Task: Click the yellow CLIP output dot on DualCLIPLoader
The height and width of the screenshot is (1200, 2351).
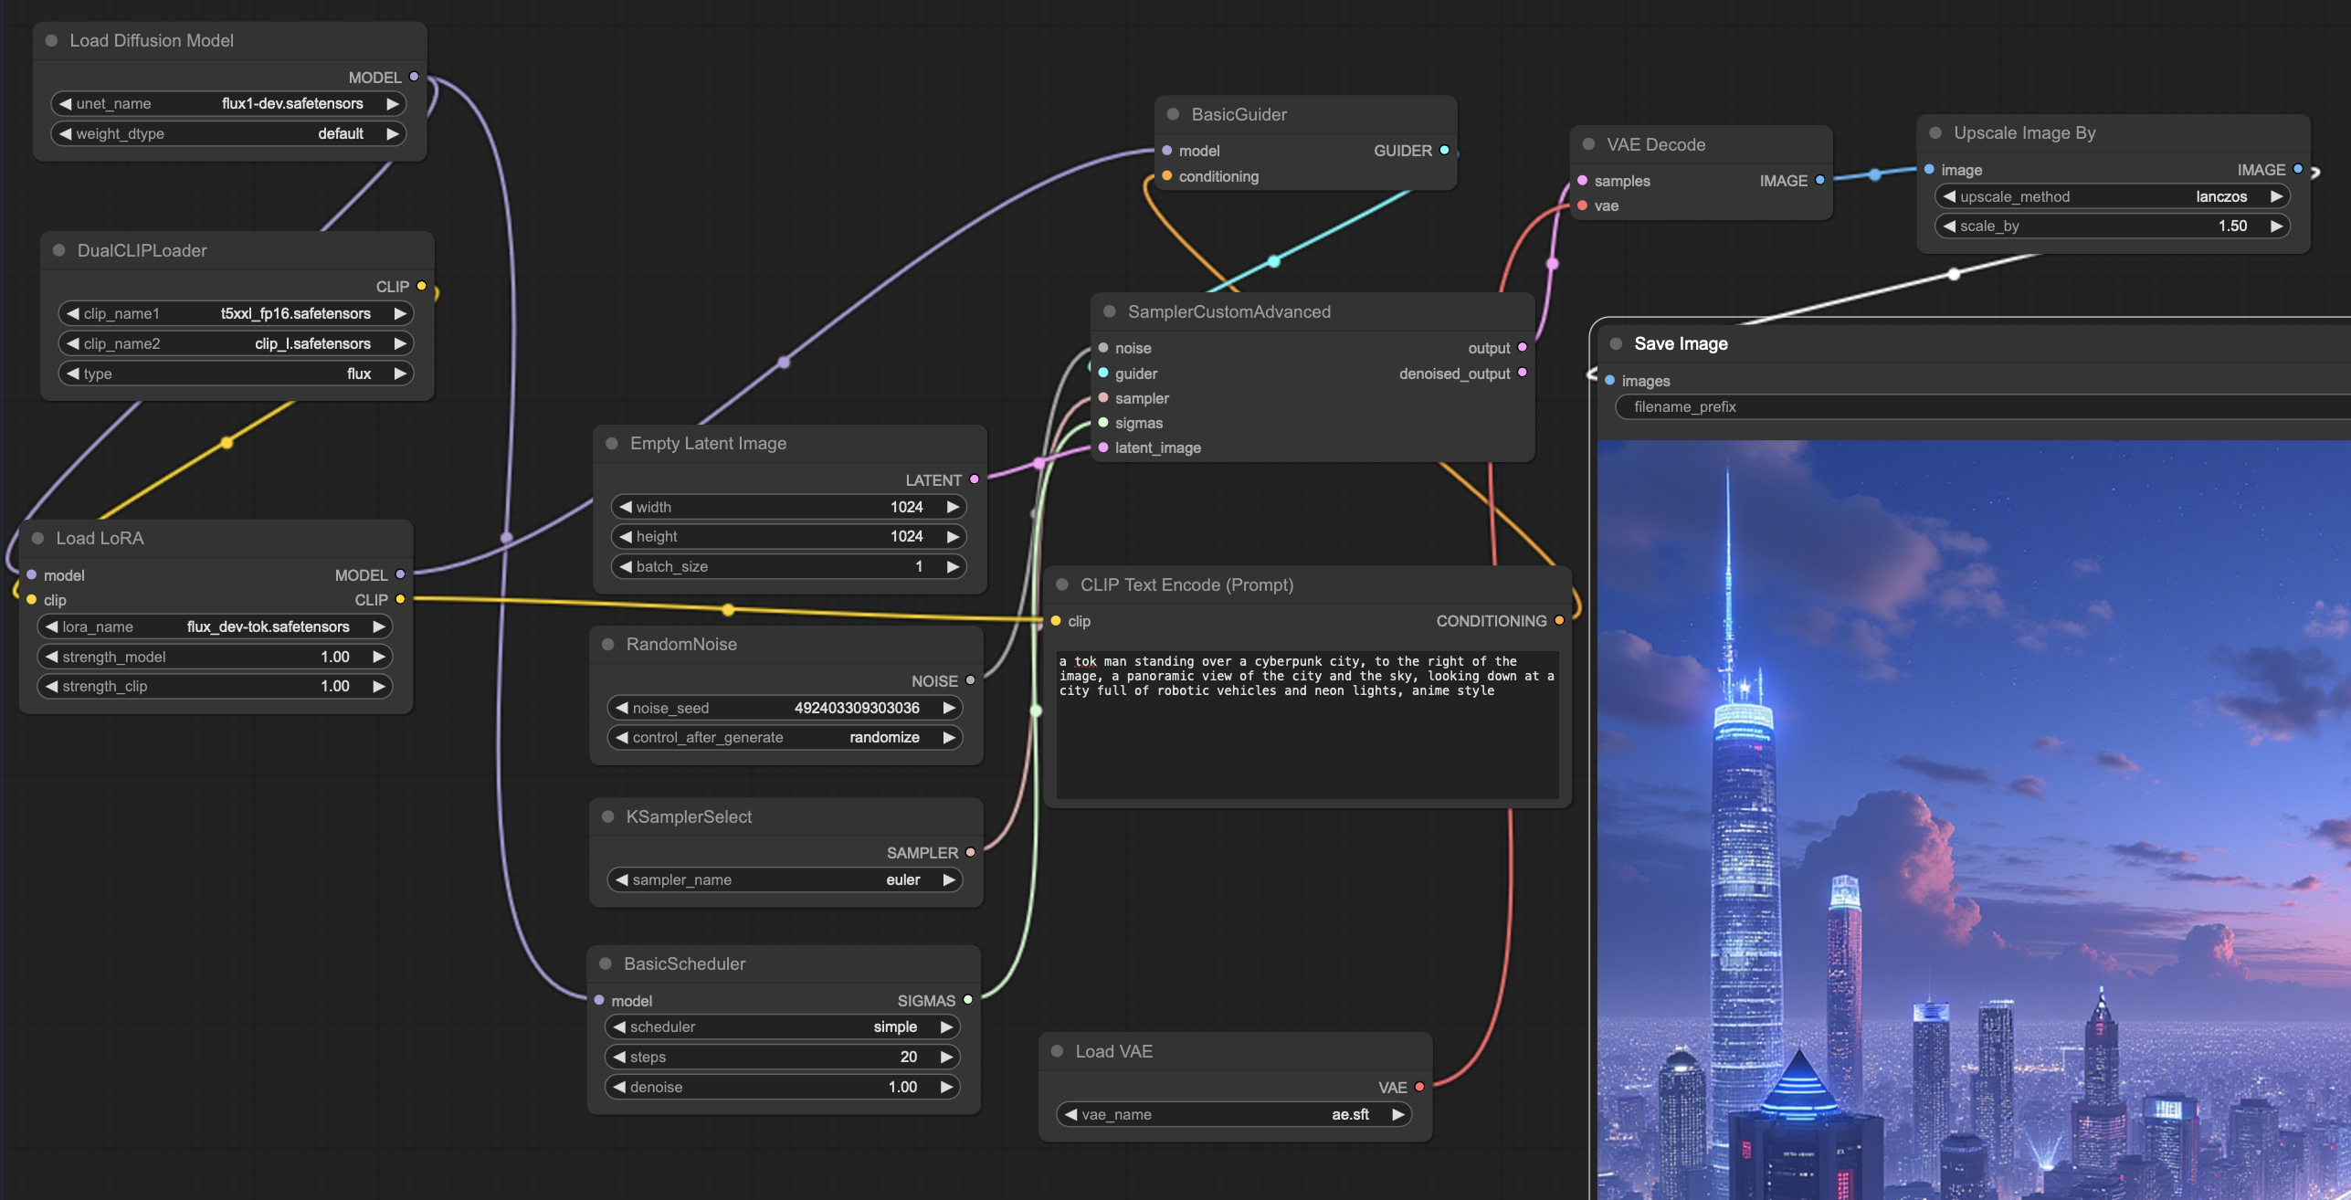Action: point(421,286)
